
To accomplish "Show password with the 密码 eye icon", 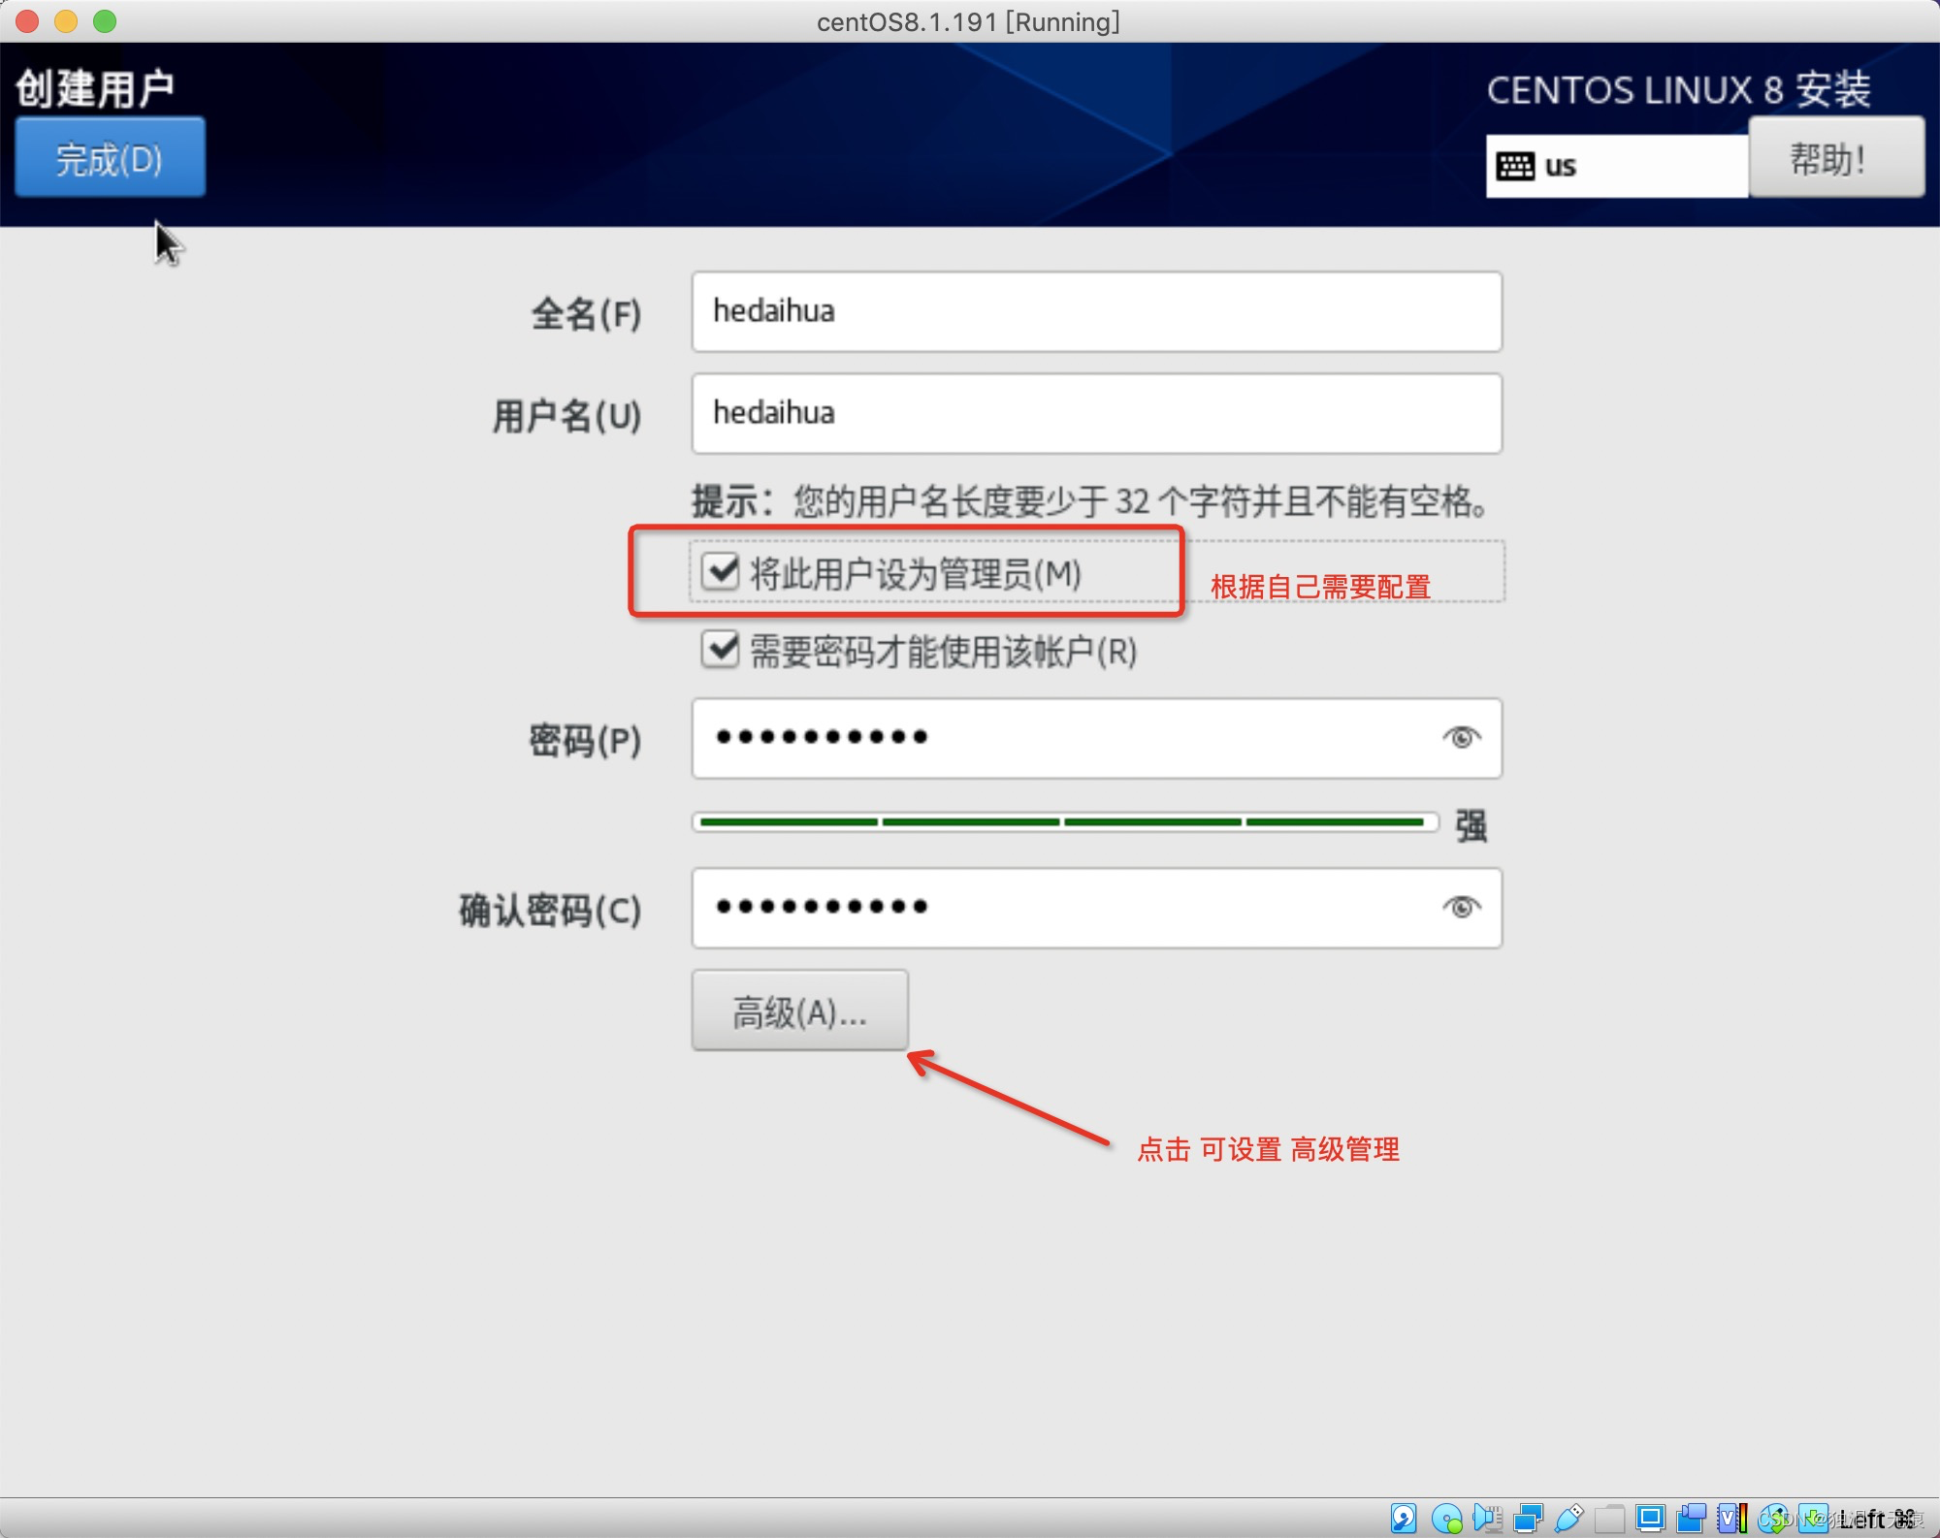I will pos(1461,738).
